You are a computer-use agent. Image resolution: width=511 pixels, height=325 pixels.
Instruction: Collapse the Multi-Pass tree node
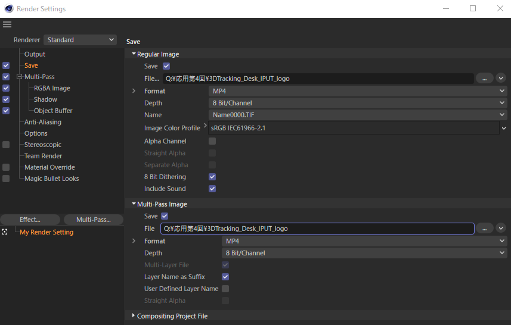19,77
